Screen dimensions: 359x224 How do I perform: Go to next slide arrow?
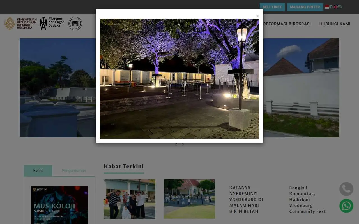pyautogui.click(x=183, y=144)
